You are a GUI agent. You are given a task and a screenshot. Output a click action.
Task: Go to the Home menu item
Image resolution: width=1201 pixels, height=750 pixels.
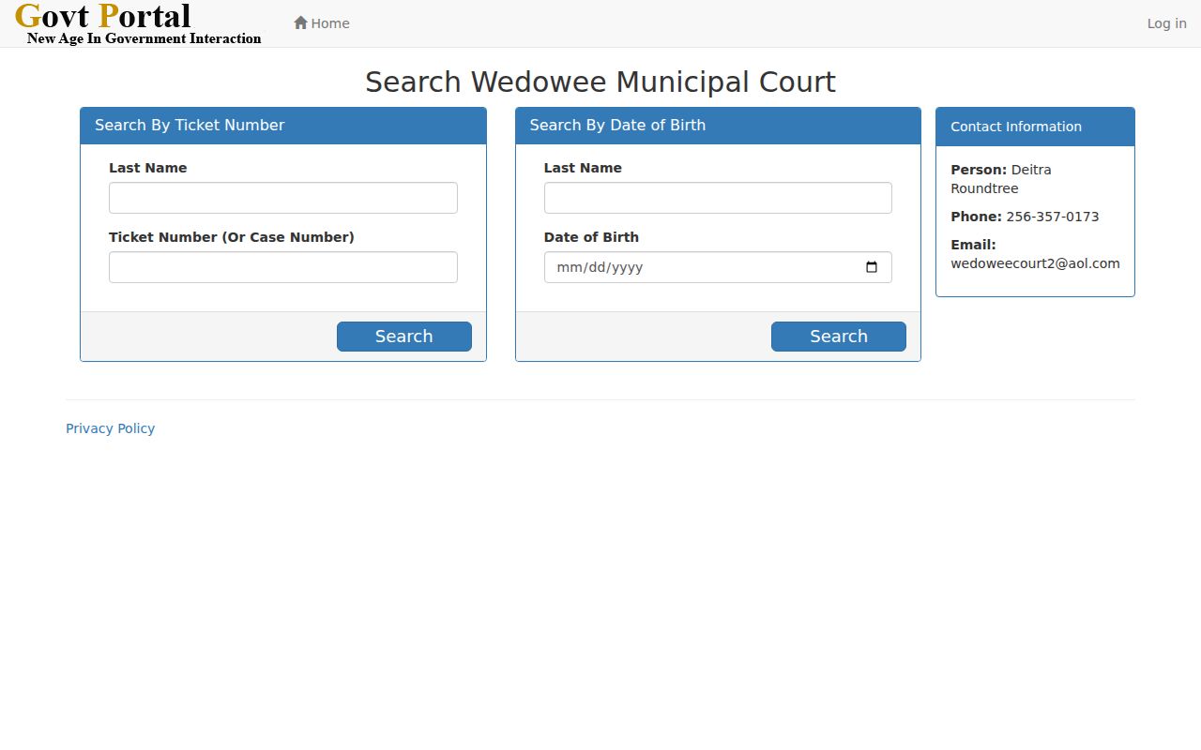322,23
